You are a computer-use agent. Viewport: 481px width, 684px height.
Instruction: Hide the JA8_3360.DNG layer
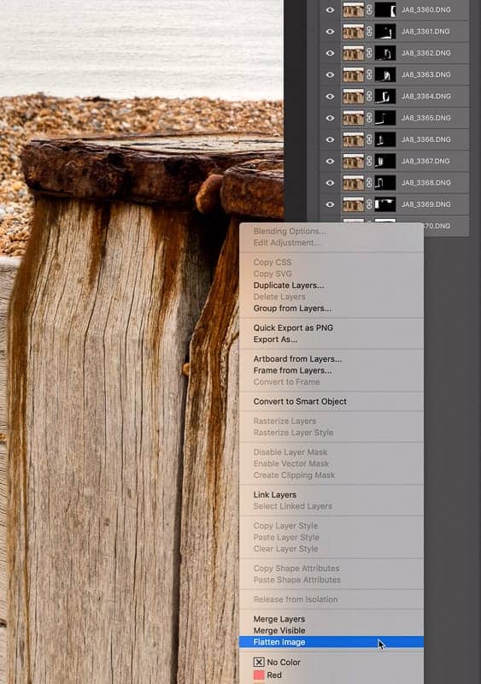pyautogui.click(x=330, y=9)
